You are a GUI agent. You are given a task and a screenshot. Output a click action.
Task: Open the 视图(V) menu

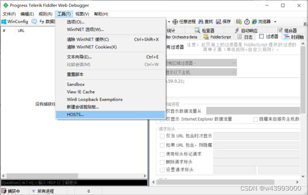(x=82, y=14)
